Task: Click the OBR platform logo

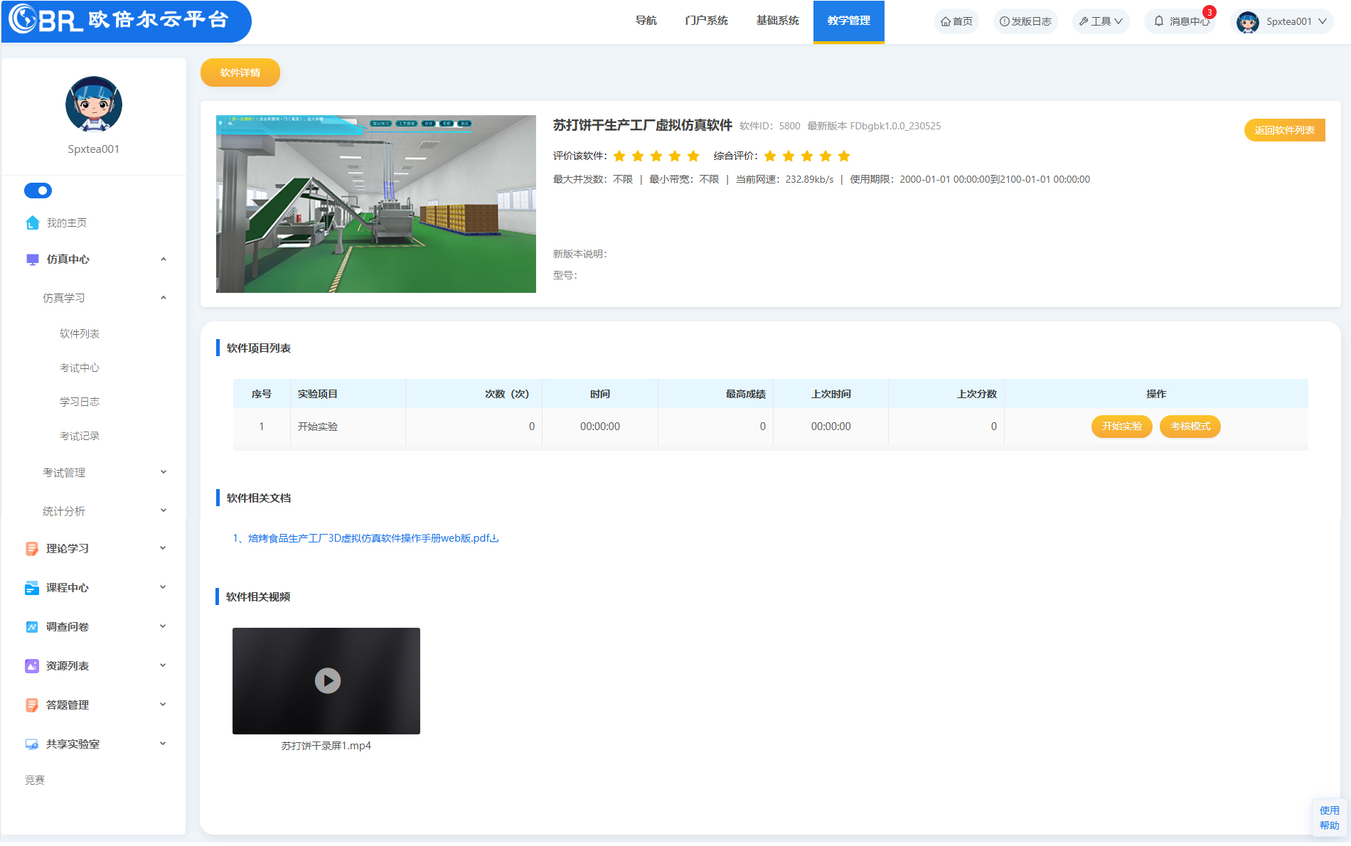Action: pos(126,20)
